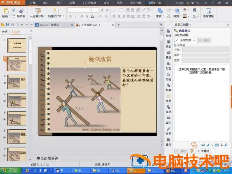Select the Format Painter brush icon
Image resolution: width=232 pixels, height=174 pixels.
[x=22, y=11]
